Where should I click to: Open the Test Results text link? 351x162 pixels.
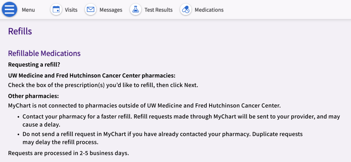(x=158, y=10)
